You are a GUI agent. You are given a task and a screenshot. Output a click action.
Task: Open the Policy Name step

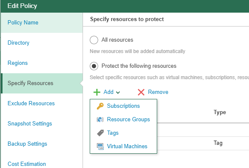point(42,23)
